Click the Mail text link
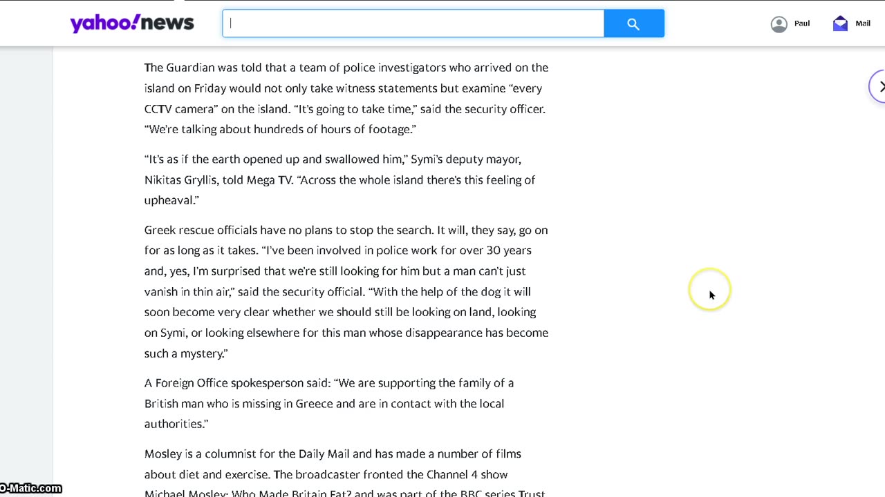Image resolution: width=885 pixels, height=497 pixels. coord(863,23)
